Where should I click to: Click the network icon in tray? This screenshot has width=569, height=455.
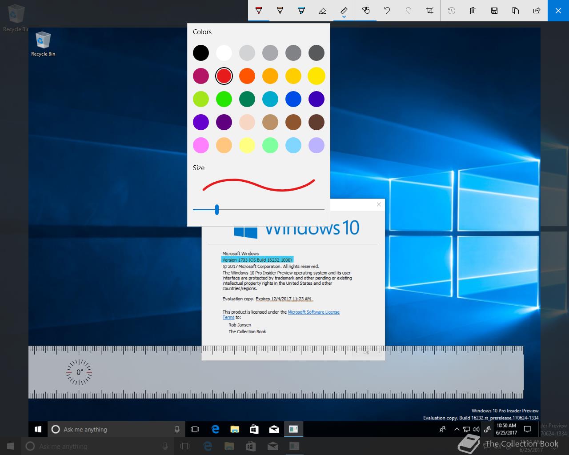(466, 429)
